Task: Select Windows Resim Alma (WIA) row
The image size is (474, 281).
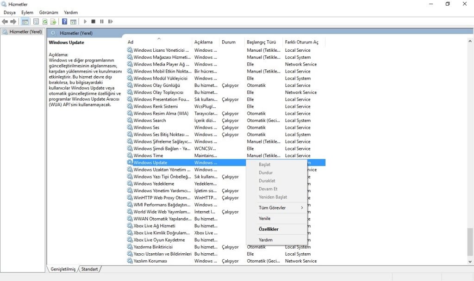Action: (x=226, y=113)
